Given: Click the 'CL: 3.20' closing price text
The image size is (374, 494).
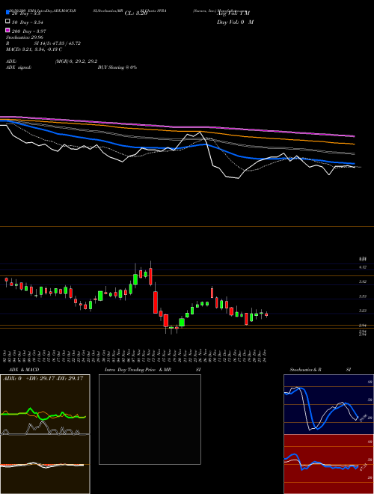Looking at the screenshot, I should coord(136,13).
